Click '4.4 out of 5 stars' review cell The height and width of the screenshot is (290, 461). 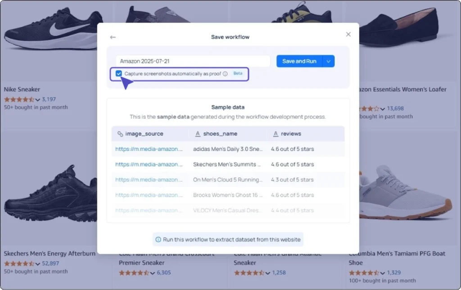(x=292, y=210)
